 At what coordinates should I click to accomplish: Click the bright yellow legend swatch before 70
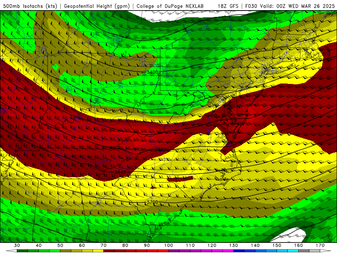point(98,251)
